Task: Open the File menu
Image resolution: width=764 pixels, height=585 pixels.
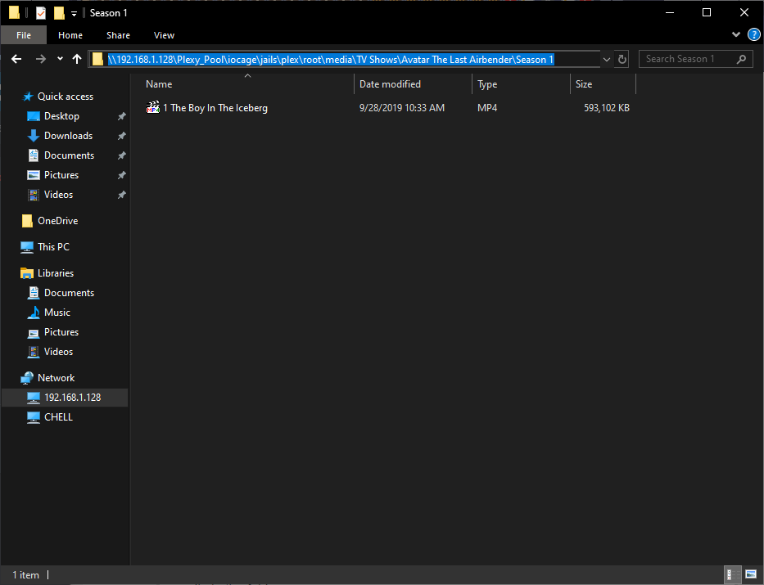Action: 24,35
